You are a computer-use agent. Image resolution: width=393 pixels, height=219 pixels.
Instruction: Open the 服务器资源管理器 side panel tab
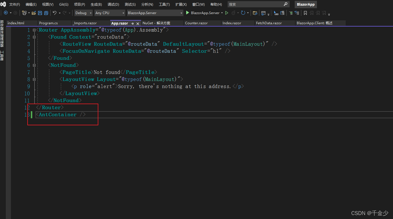pos(2,34)
